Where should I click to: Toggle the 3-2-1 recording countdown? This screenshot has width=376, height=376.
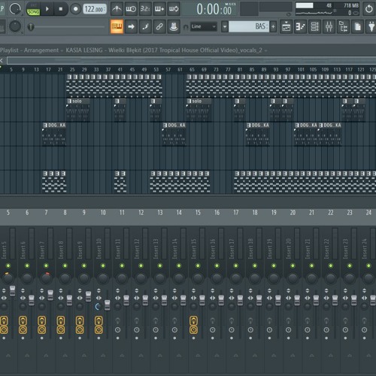point(145,9)
